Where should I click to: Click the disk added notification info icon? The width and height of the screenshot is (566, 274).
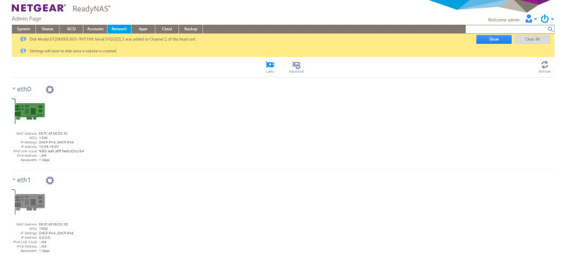point(23,39)
